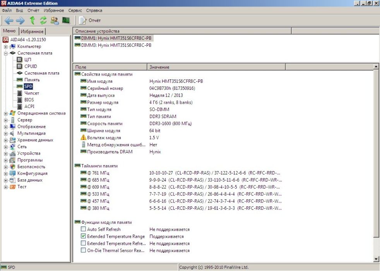Switch to the Избранное tab in sidebar
Viewport: 380px width, 271px height.
point(32,31)
